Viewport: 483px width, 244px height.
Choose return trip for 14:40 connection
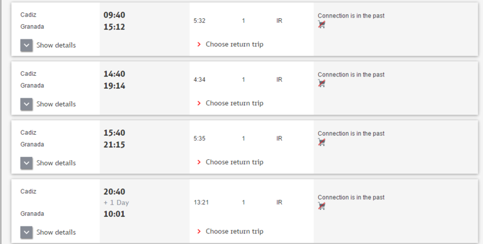click(x=234, y=103)
